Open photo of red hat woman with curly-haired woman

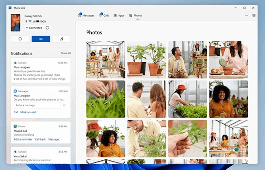(106, 139)
